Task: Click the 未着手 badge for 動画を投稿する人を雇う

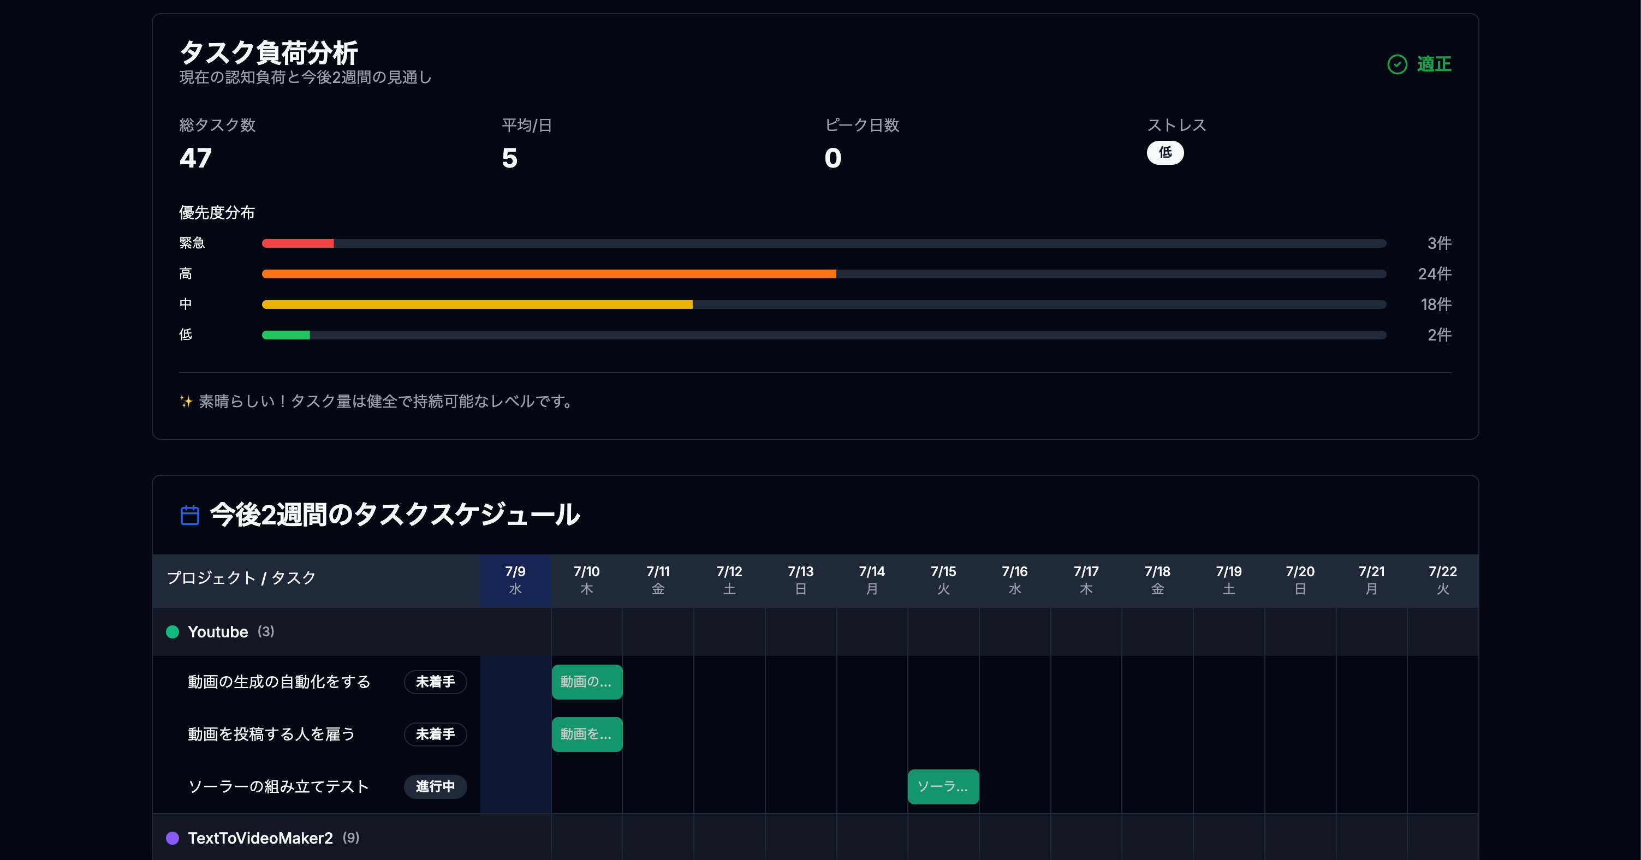Action: click(x=435, y=734)
